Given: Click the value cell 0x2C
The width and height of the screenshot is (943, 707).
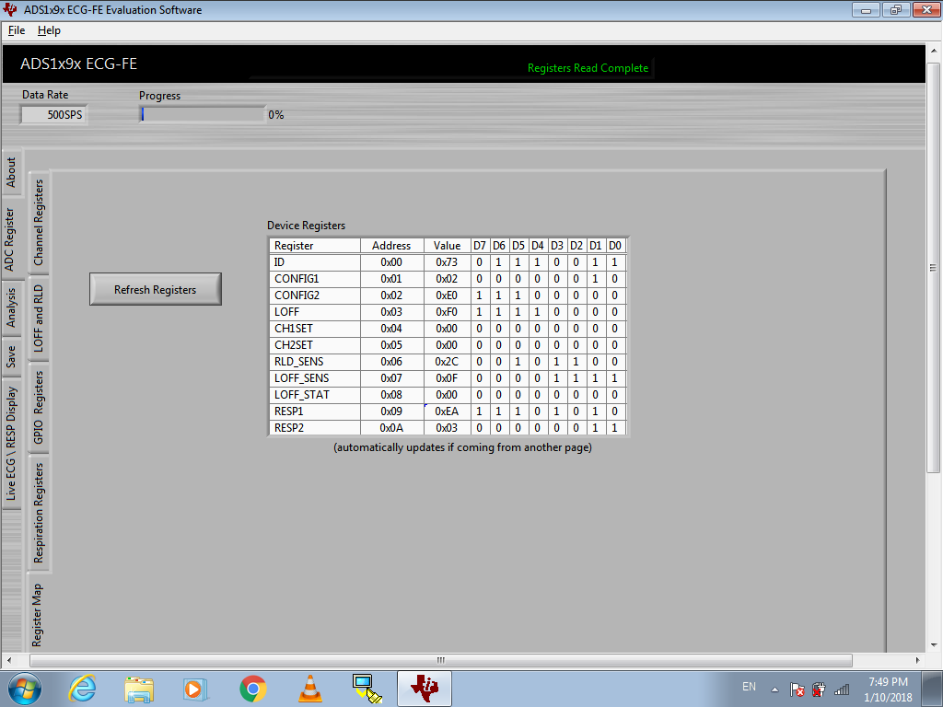Looking at the screenshot, I should pyautogui.click(x=447, y=361).
